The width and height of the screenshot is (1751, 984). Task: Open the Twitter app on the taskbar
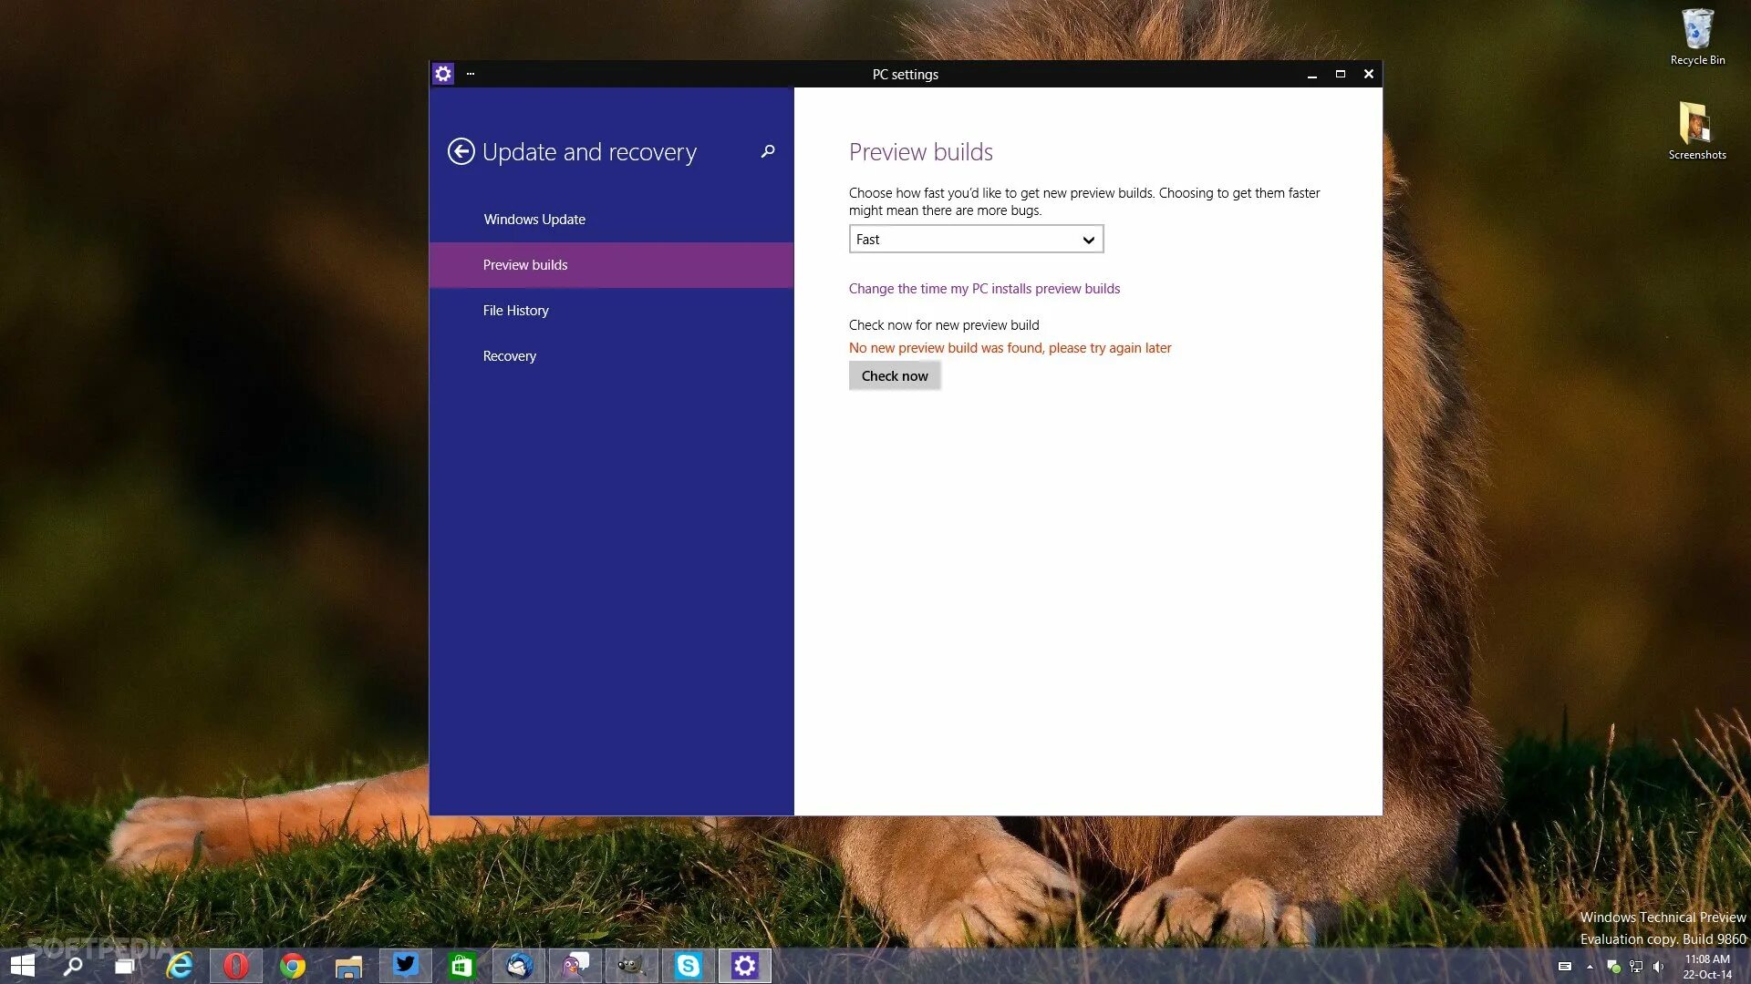click(406, 966)
